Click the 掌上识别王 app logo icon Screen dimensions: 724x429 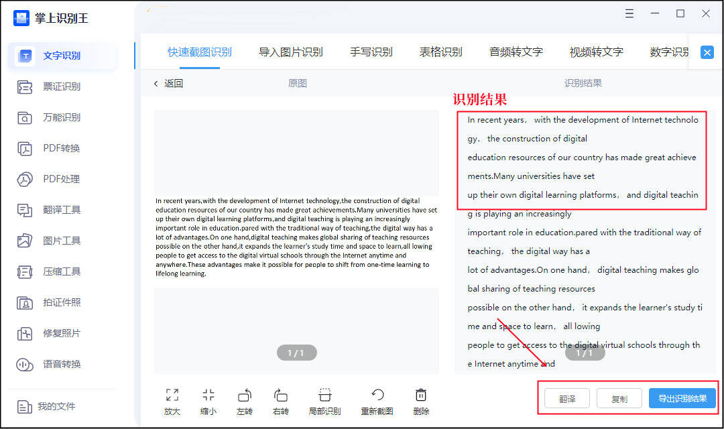[21, 18]
